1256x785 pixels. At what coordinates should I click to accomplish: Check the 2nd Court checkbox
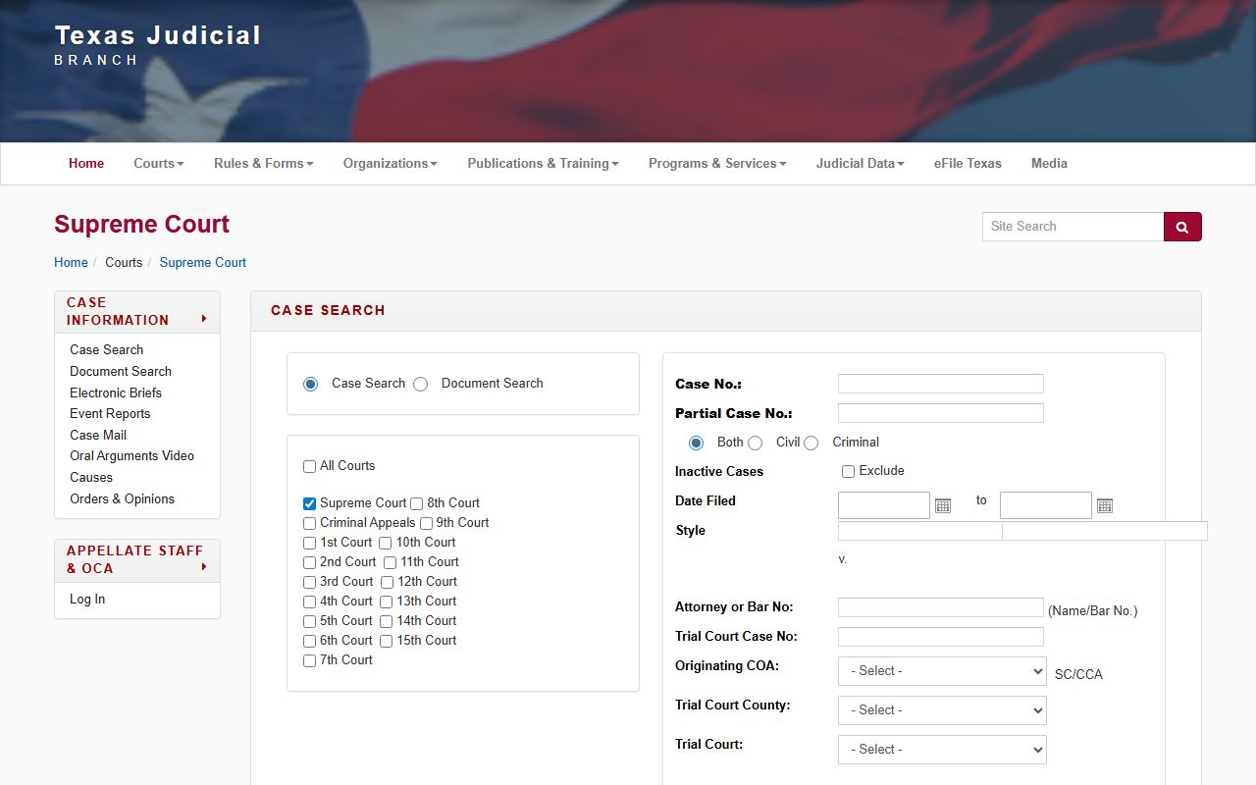pos(310,562)
